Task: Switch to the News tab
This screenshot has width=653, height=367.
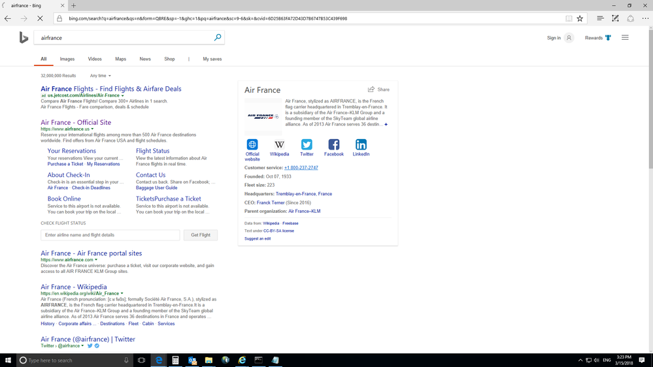Action: pos(145,59)
